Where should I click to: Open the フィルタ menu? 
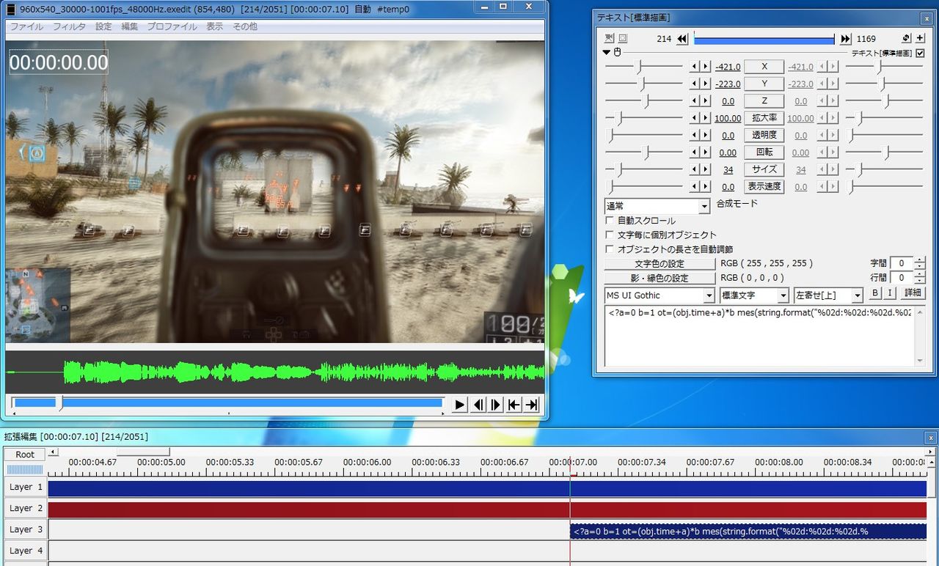69,26
